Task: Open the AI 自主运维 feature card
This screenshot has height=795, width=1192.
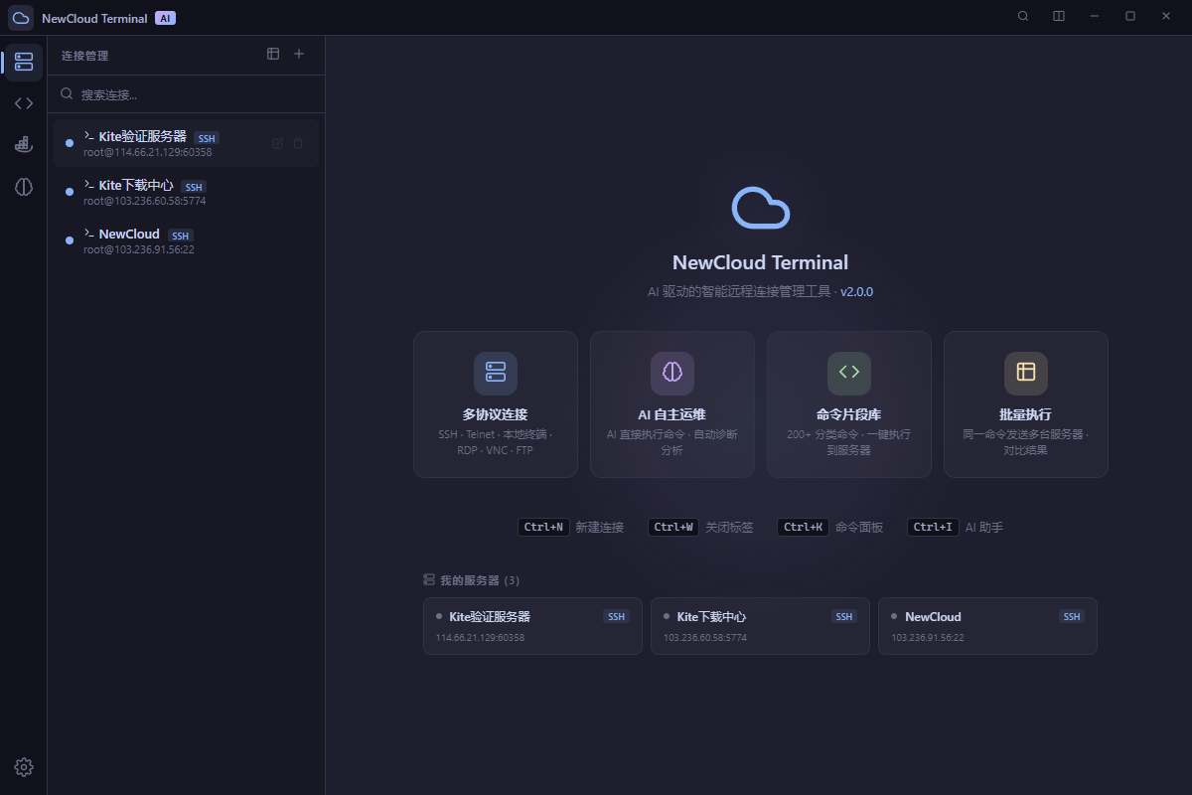Action: [671, 403]
